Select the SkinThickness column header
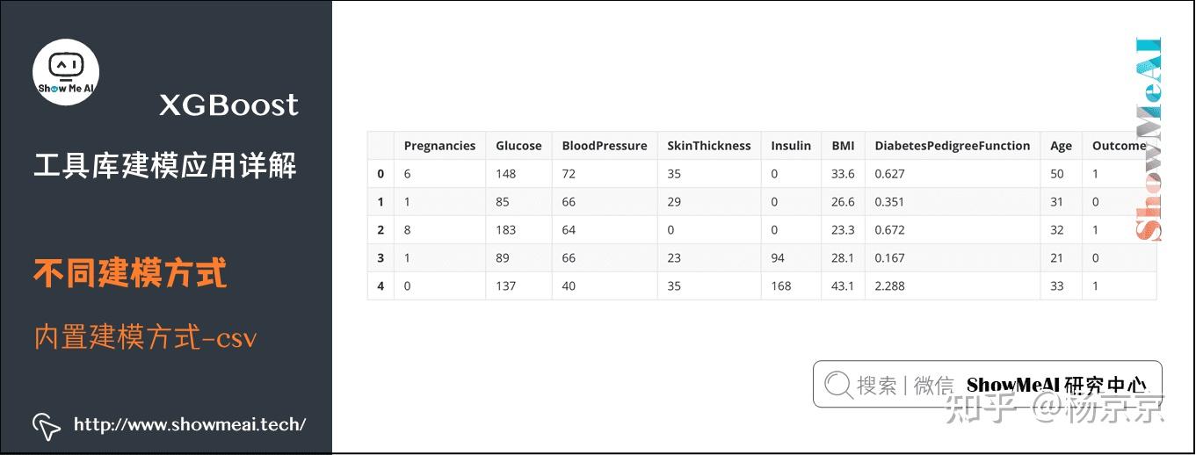This screenshot has width=1196, height=455. 709,146
